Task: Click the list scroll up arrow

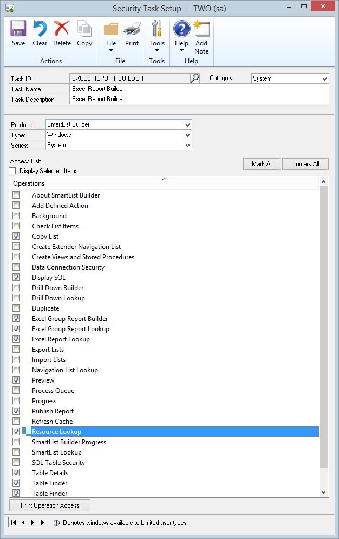Action: coord(323,181)
